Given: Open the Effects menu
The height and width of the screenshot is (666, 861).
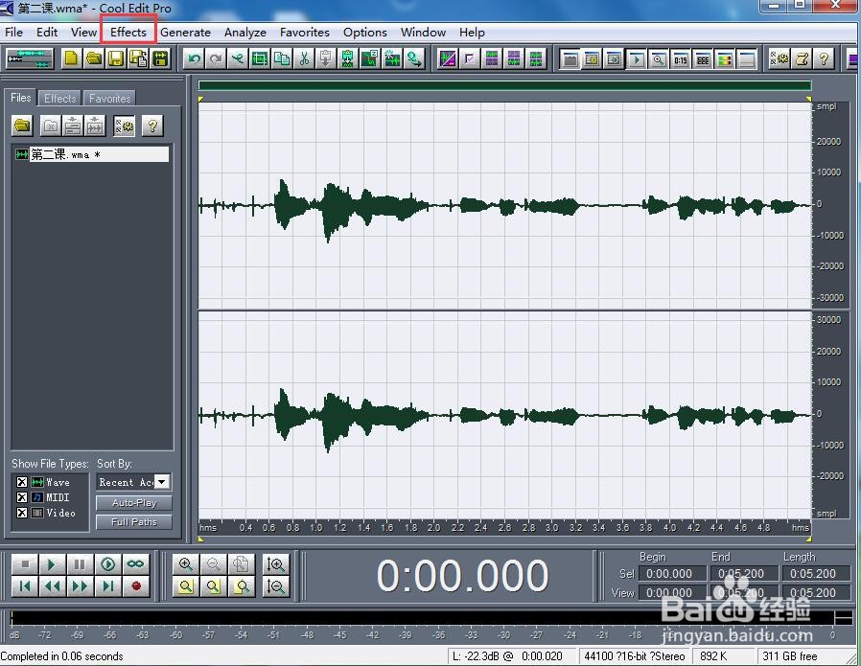Looking at the screenshot, I should tap(128, 33).
